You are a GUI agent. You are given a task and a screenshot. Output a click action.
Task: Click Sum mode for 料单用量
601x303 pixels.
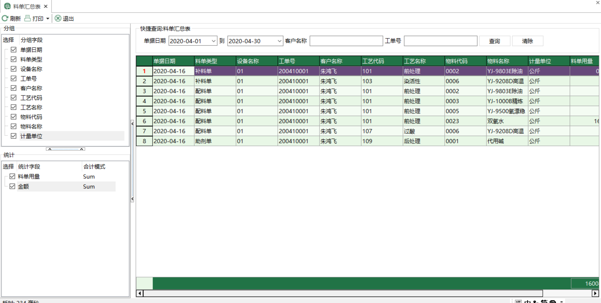coord(89,177)
